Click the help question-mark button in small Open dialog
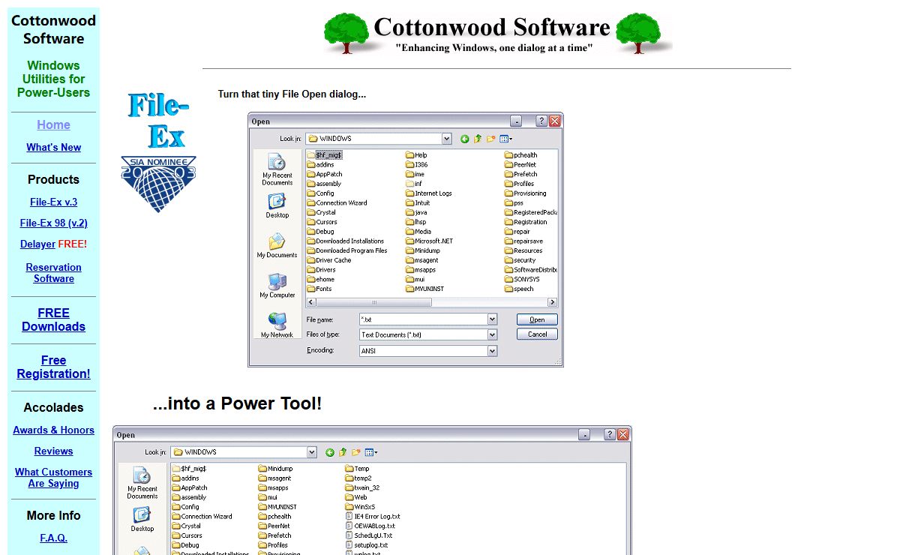900x555 pixels. pyautogui.click(x=541, y=121)
